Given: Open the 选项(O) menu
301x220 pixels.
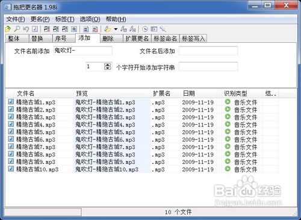Looking at the screenshot, I should coord(90,19).
